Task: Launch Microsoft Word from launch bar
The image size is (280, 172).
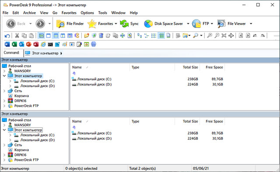Action: (7, 44)
